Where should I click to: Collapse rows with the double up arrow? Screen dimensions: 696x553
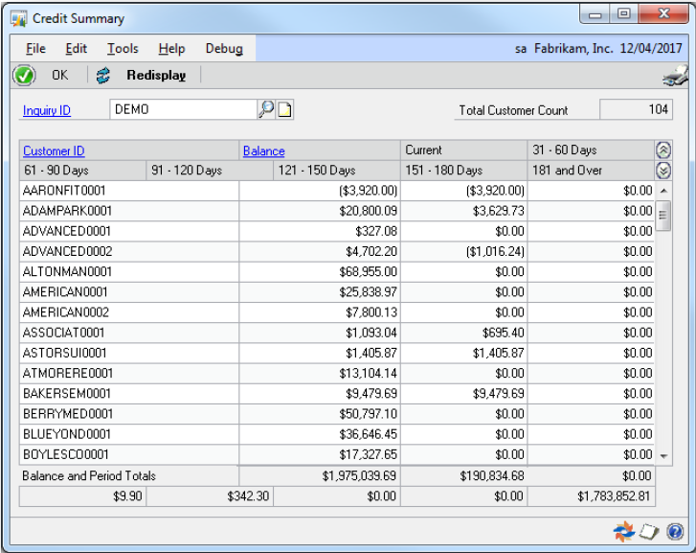663,150
